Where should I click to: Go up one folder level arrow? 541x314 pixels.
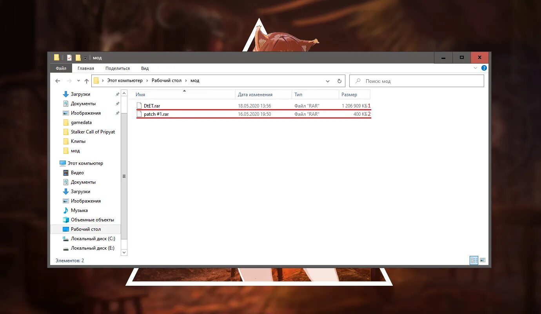pyautogui.click(x=87, y=81)
